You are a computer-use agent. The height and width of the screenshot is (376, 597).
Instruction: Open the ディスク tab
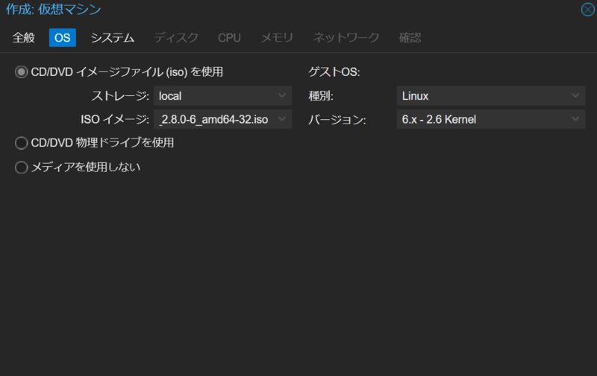(x=176, y=37)
